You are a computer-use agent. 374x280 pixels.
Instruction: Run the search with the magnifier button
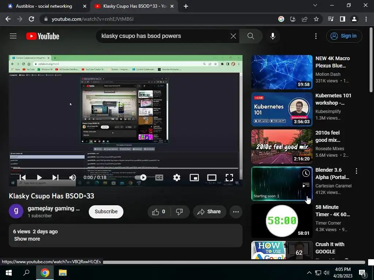pyautogui.click(x=251, y=36)
